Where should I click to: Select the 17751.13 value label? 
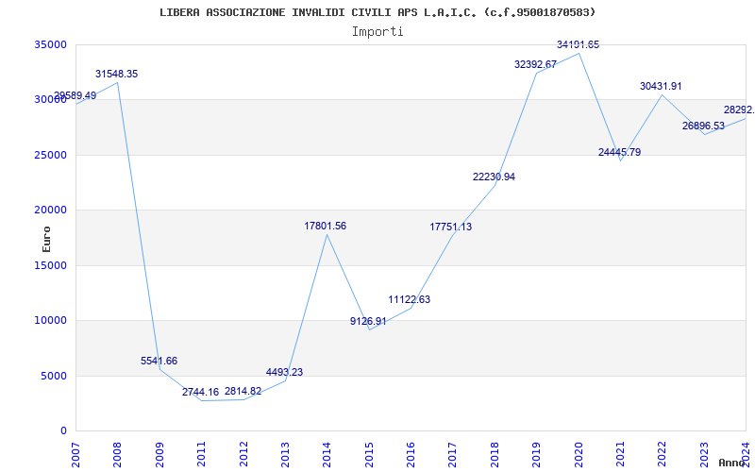coord(451,227)
